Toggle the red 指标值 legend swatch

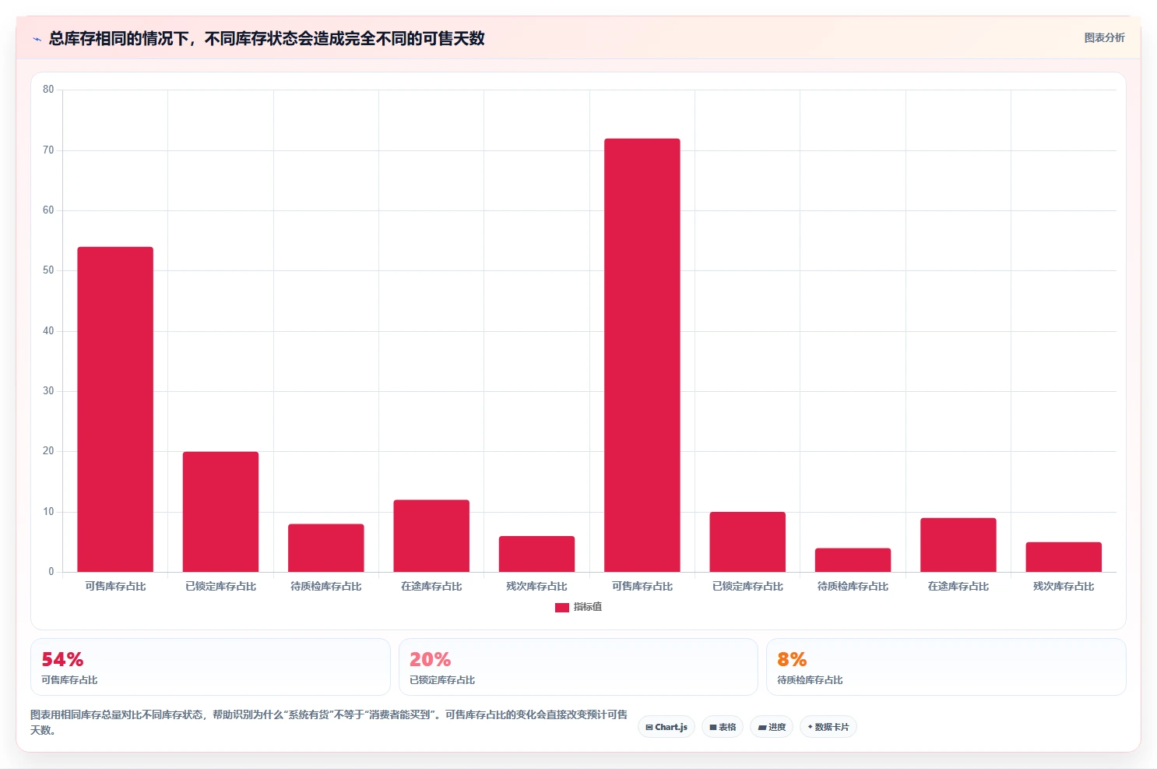pyautogui.click(x=561, y=608)
